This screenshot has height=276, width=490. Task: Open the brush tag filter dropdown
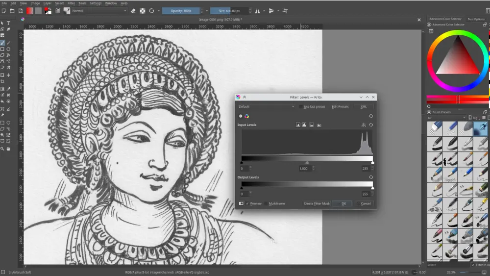pos(446,118)
